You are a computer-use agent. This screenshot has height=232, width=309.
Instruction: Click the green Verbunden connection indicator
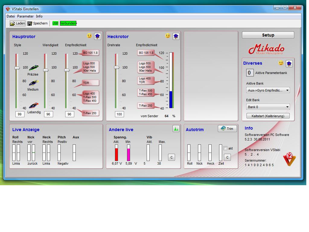(68, 23)
